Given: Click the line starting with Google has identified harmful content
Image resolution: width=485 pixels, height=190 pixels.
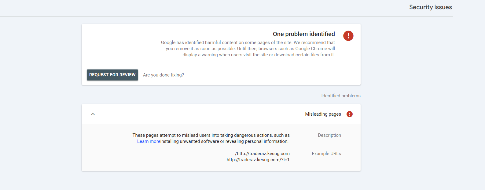Looking at the screenshot, I should coord(248,43).
